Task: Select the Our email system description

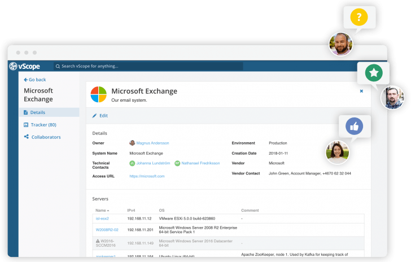Action: pos(129,100)
